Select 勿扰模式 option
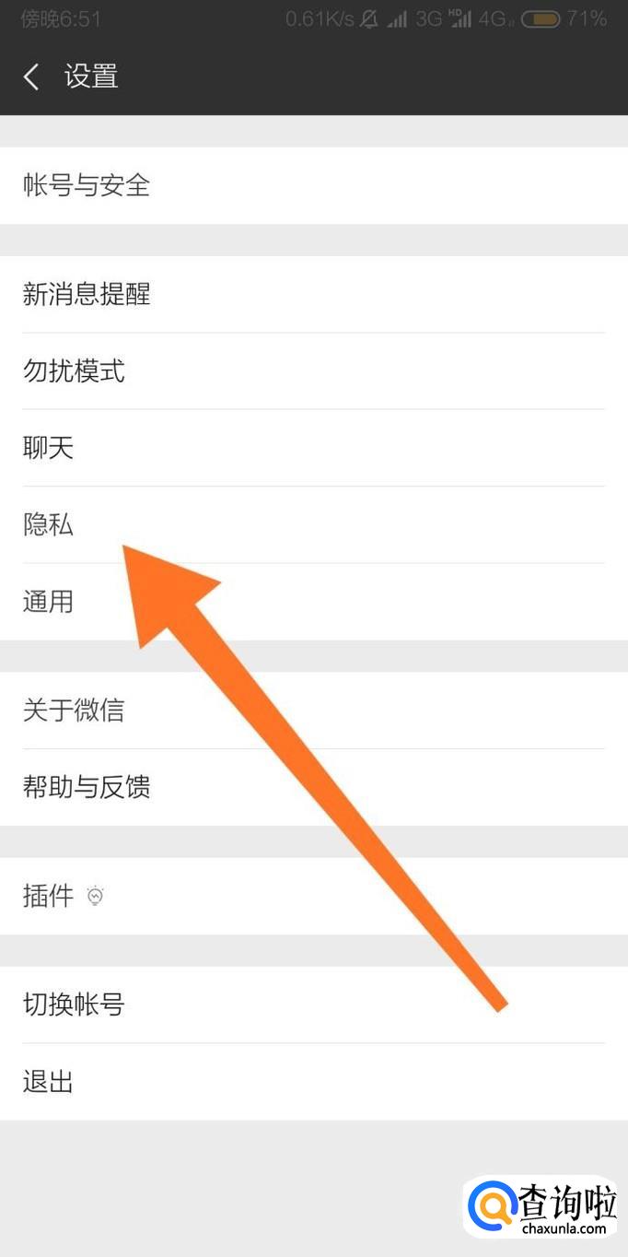Screen dimensions: 628x1257 pos(314,371)
